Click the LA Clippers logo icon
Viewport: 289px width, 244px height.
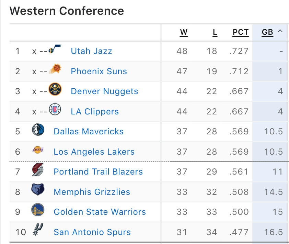[x=55, y=109]
